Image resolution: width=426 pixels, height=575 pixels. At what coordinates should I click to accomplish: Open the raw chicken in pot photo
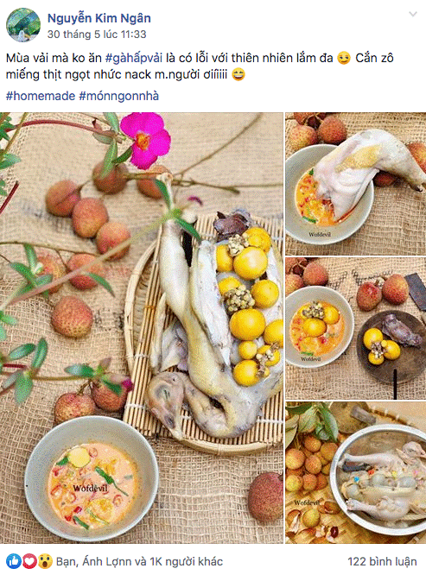point(356,472)
